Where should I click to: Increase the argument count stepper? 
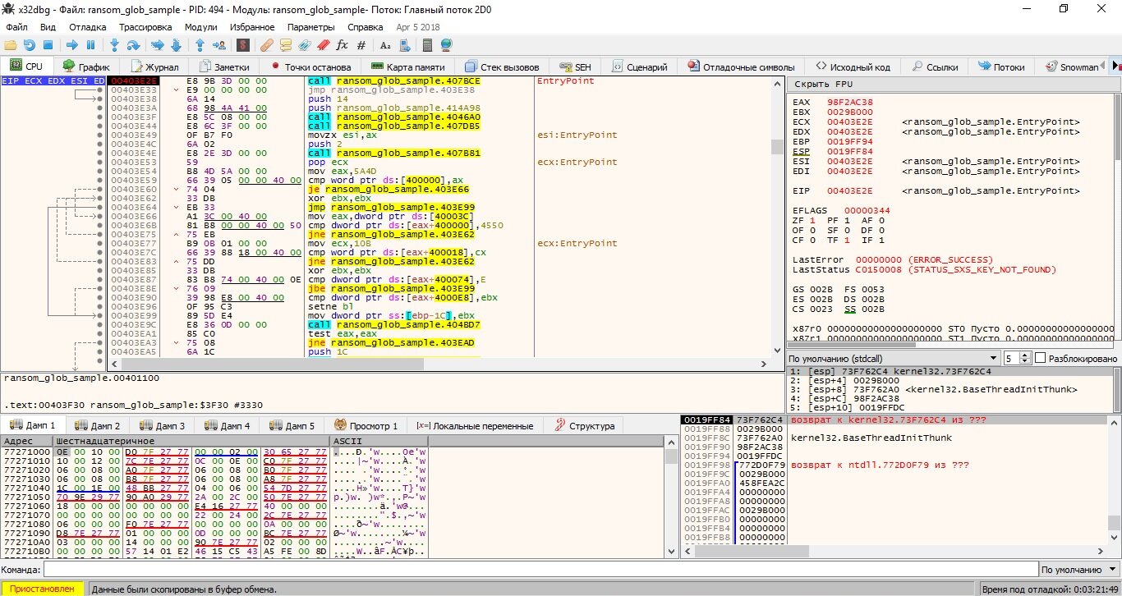pos(1026,355)
